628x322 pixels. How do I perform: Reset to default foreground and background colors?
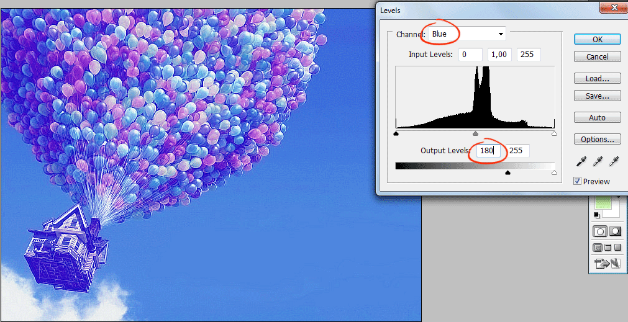tap(597, 215)
